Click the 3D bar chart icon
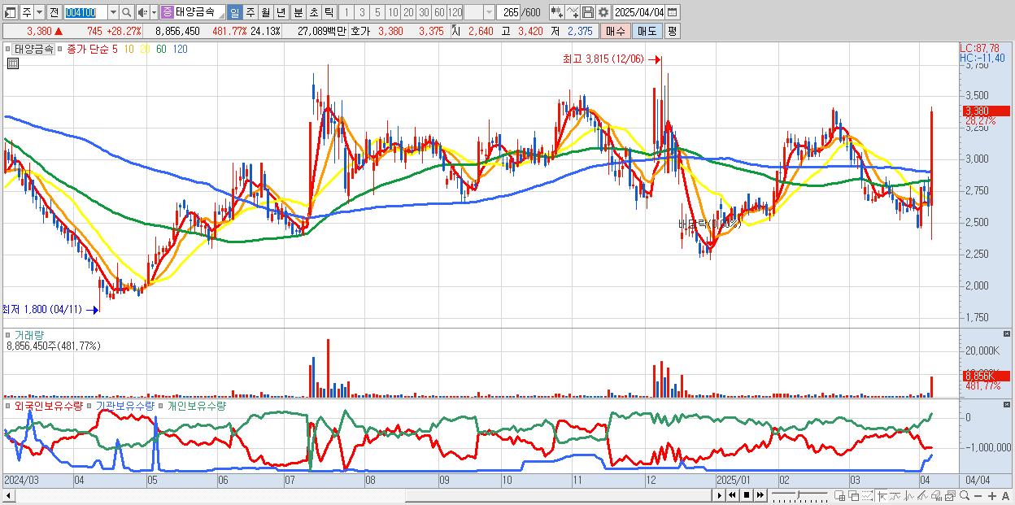The height and width of the screenshot is (505, 1015). [936, 494]
